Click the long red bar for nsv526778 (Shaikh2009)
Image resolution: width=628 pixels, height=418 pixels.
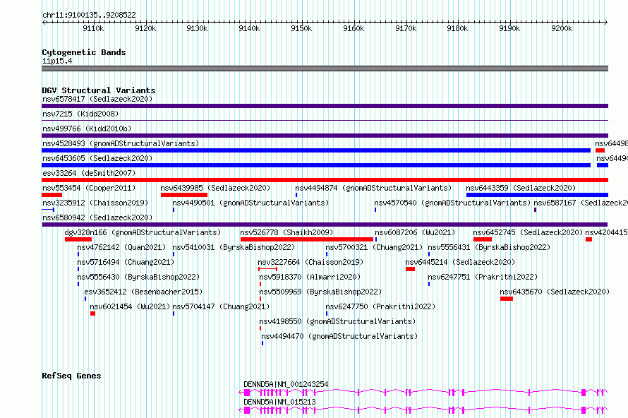point(307,239)
